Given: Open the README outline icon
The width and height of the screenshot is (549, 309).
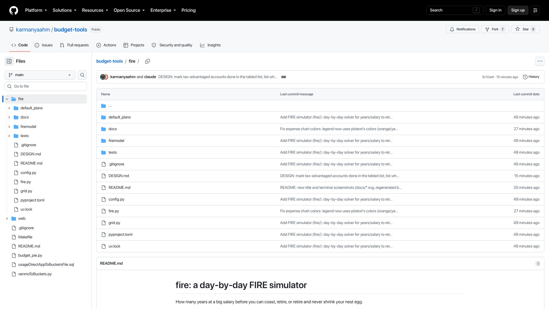Looking at the screenshot, I should tap(538, 264).
